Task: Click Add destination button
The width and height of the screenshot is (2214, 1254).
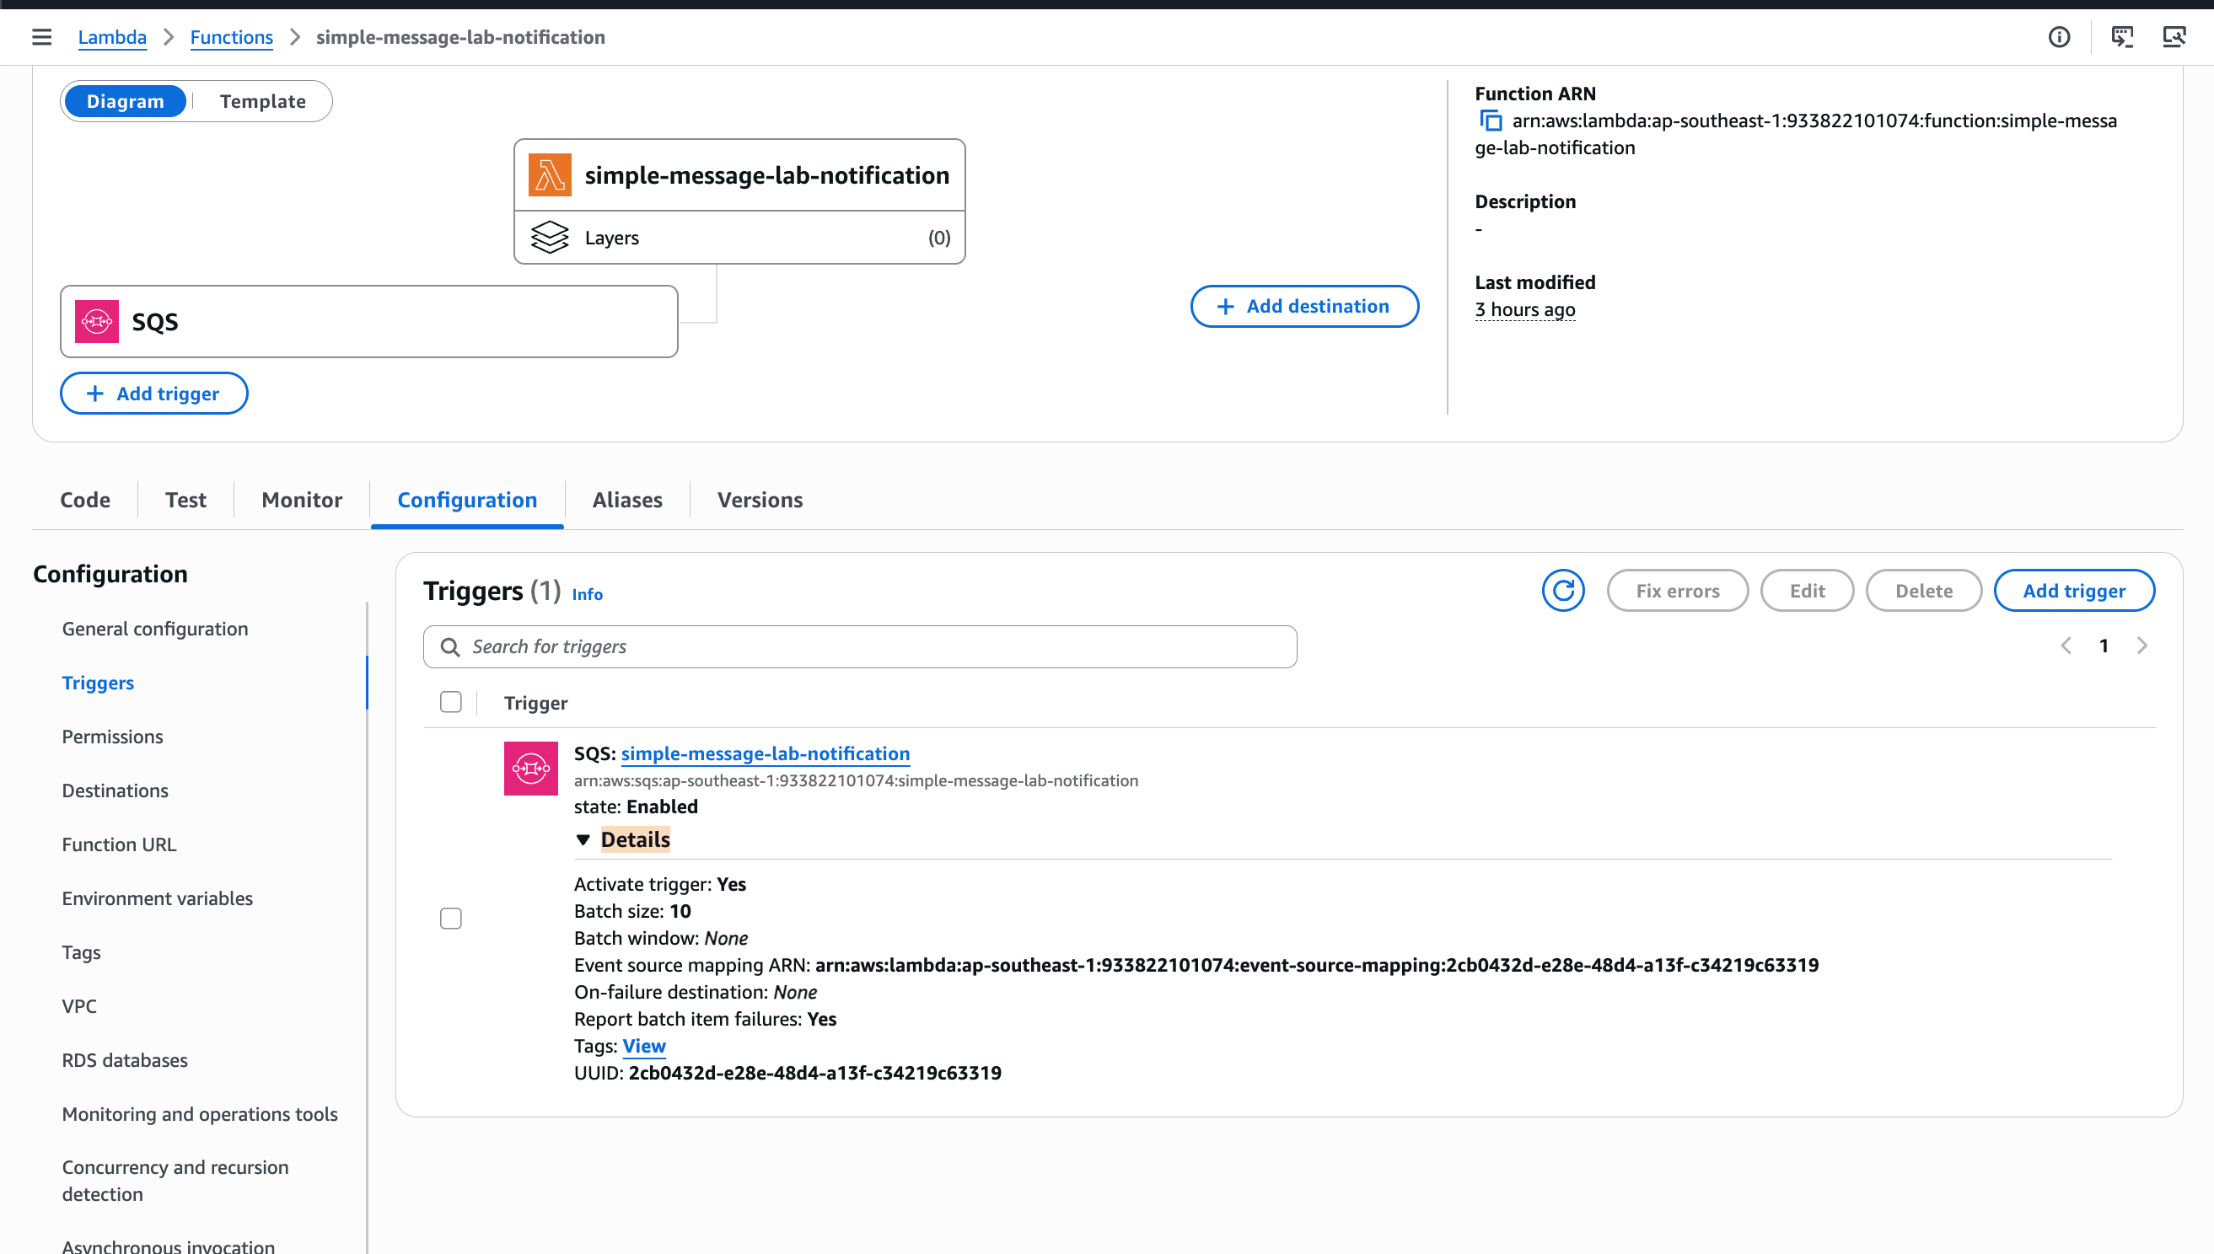Action: (1304, 307)
